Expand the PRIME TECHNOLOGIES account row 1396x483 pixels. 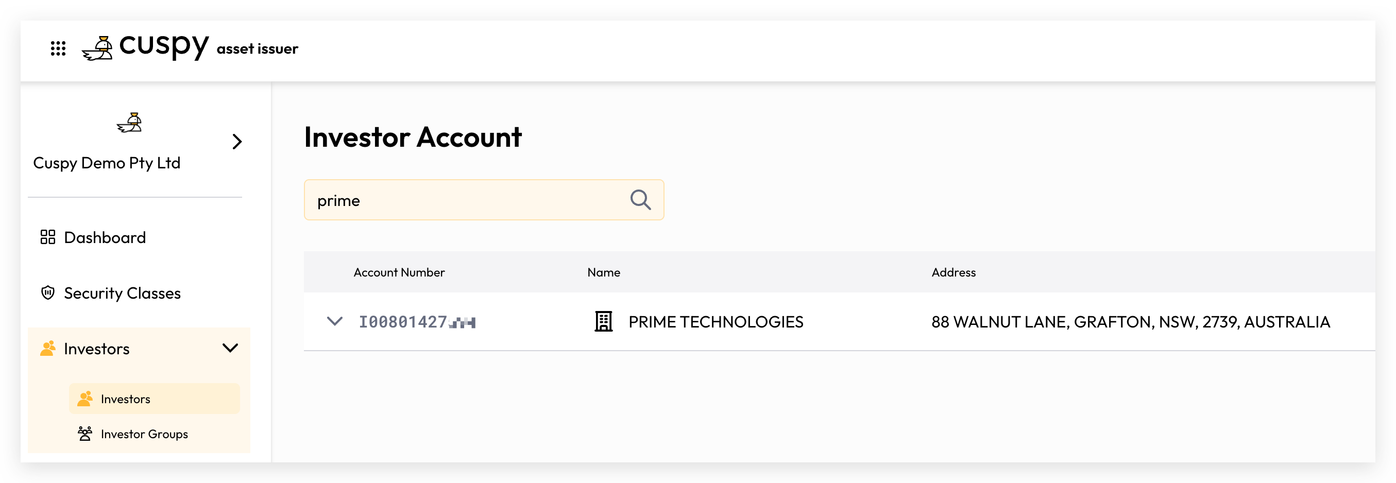(335, 322)
